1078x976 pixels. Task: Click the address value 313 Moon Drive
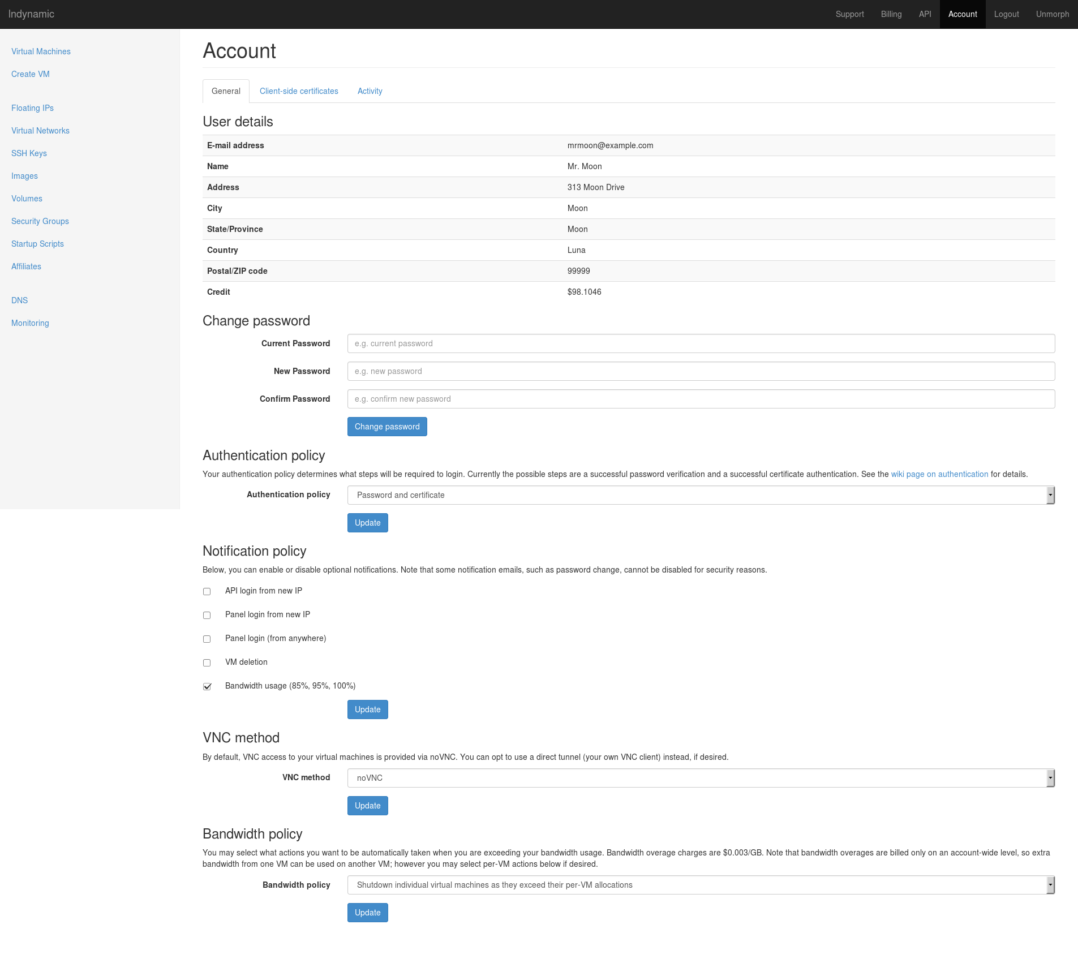coord(596,187)
